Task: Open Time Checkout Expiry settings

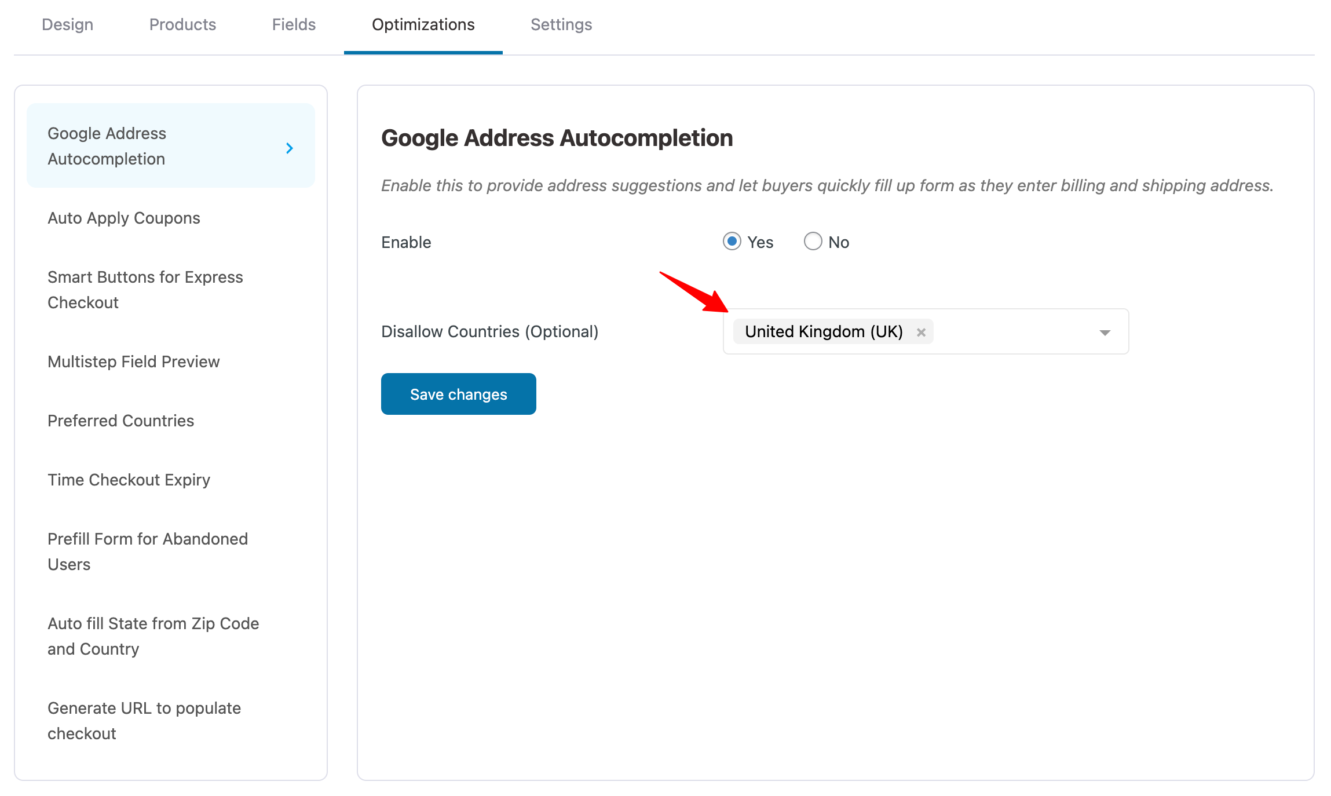Action: click(129, 480)
